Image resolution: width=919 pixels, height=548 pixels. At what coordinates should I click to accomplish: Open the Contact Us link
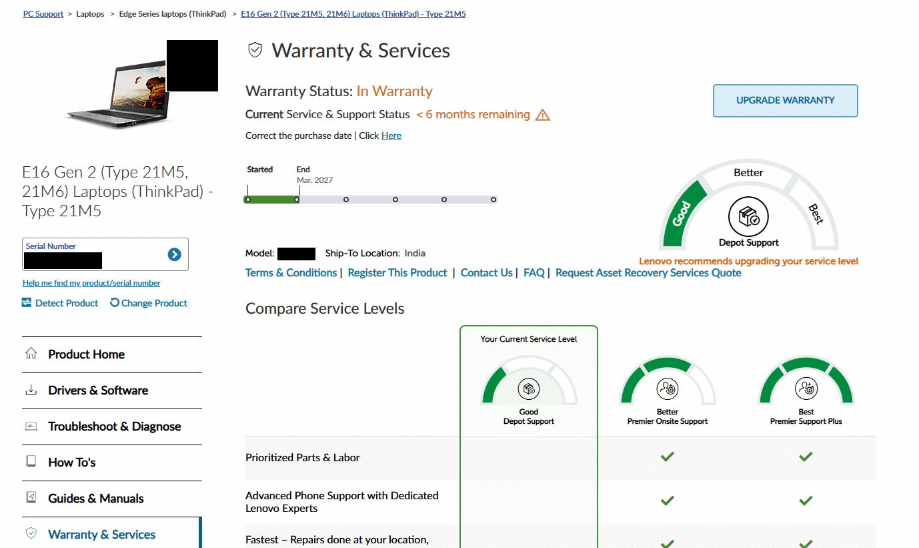(487, 272)
